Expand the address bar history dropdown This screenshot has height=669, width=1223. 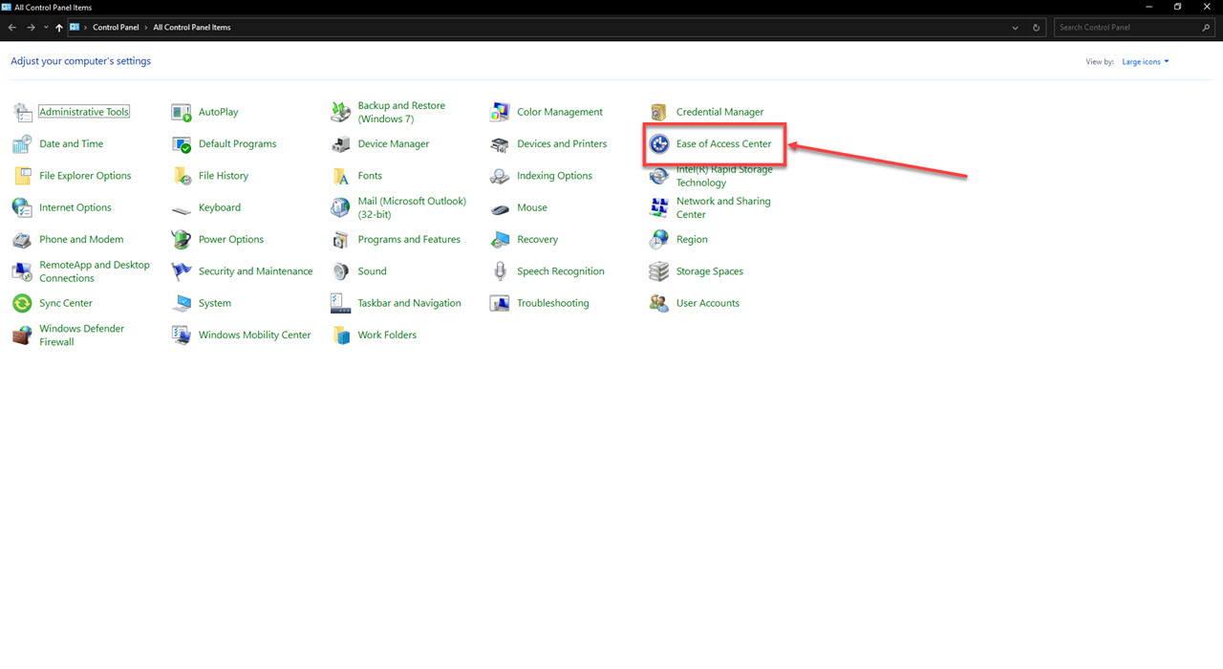tap(1015, 27)
